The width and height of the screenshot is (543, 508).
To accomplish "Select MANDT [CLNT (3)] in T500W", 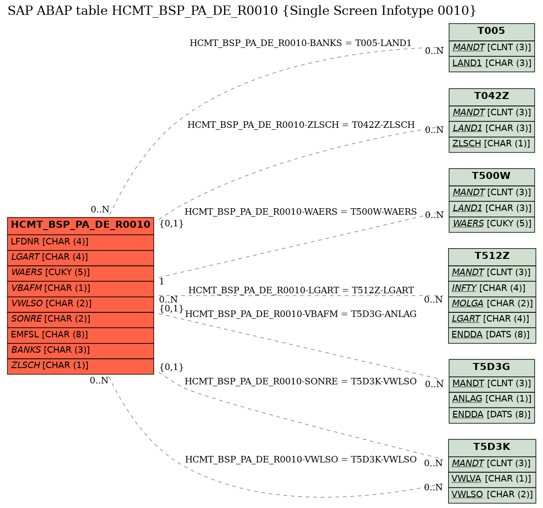I will [491, 193].
